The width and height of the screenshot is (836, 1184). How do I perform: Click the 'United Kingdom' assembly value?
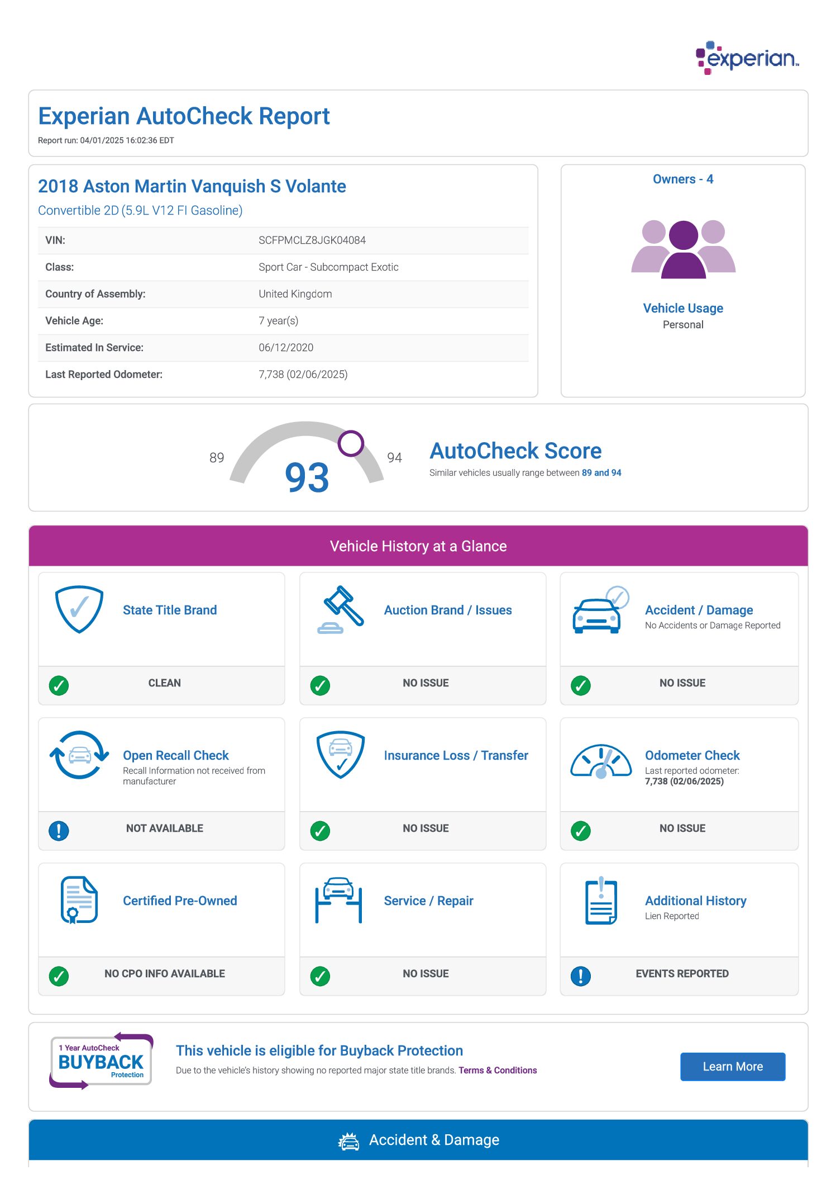pyautogui.click(x=295, y=294)
